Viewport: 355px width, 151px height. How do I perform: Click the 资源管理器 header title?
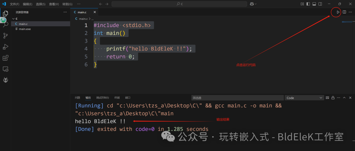(x=22, y=12)
